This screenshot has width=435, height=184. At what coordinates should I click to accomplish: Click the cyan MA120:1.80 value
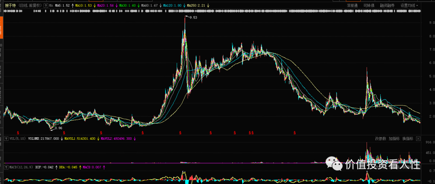[x=172, y=6]
